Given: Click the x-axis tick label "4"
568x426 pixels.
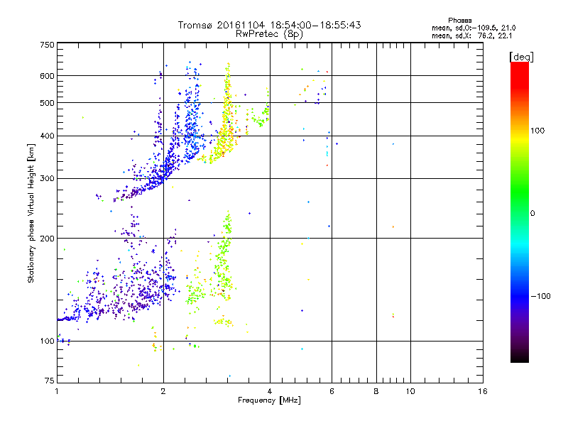Looking at the screenshot, I should 270,391.
